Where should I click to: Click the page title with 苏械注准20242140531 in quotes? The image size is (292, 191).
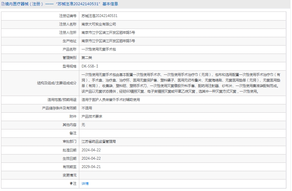click(61, 4)
